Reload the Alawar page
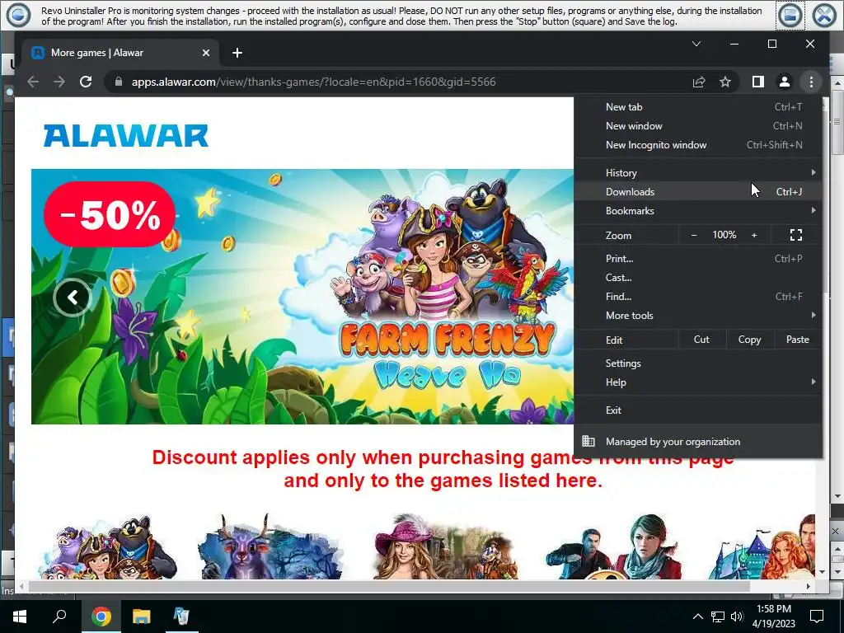This screenshot has height=633, width=844. pyautogui.click(x=86, y=82)
